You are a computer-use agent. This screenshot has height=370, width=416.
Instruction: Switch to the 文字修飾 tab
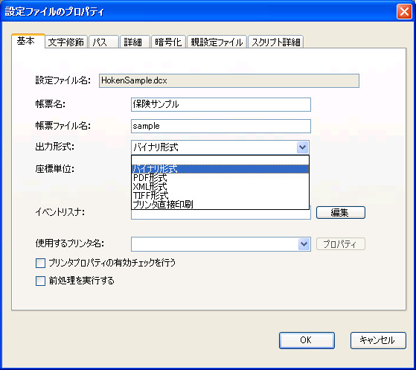pos(66,42)
